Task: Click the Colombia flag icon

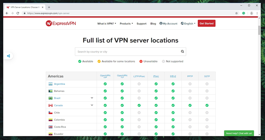Action: pyautogui.click(x=51, y=120)
